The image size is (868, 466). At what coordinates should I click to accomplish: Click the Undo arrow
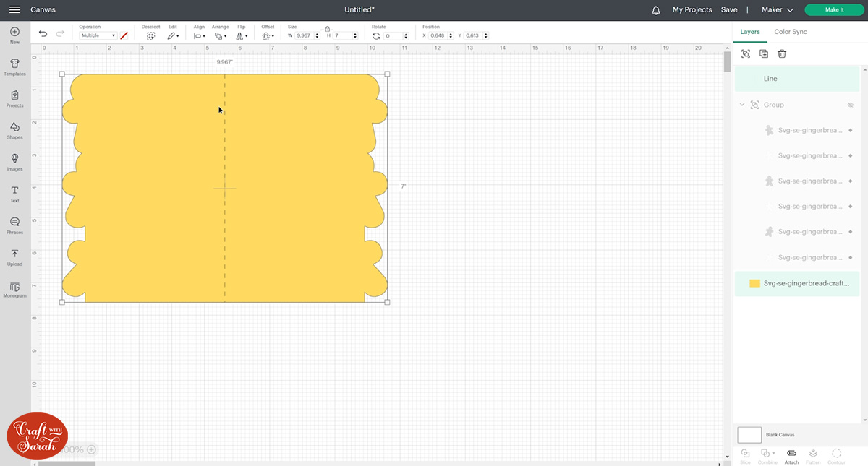[x=43, y=34]
